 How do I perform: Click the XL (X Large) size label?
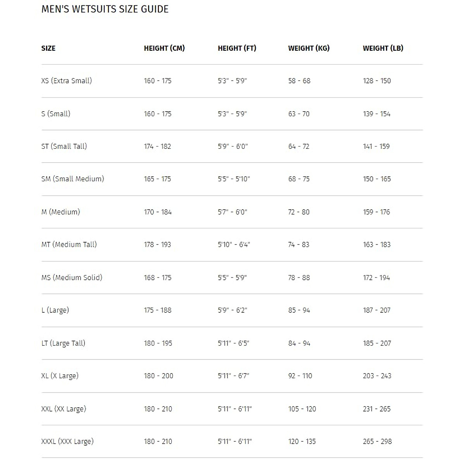(x=60, y=376)
